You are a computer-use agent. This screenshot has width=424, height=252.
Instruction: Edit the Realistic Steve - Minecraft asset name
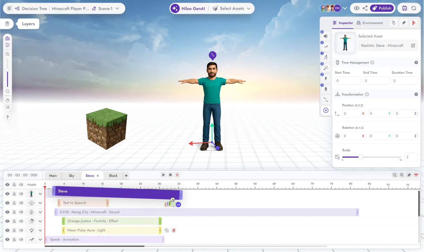(x=413, y=46)
